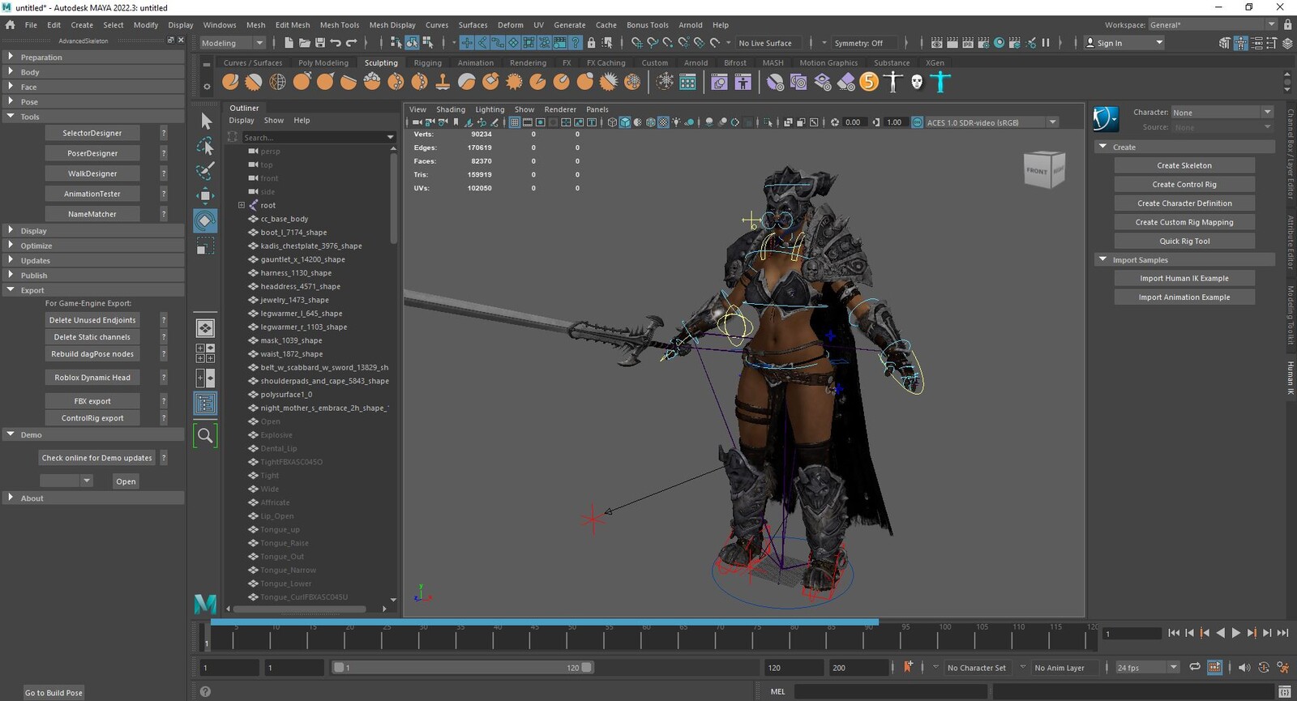Click the Sculpt brush icon on the shelf
This screenshot has width=1297, height=701.
pyautogui.click(x=230, y=82)
